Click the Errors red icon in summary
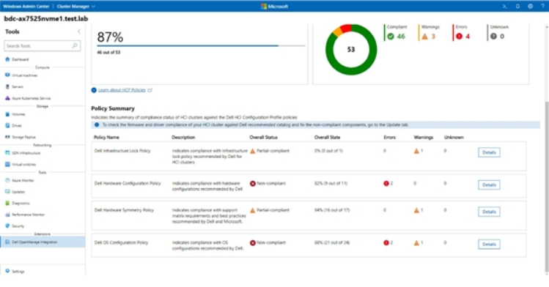 click(x=459, y=37)
